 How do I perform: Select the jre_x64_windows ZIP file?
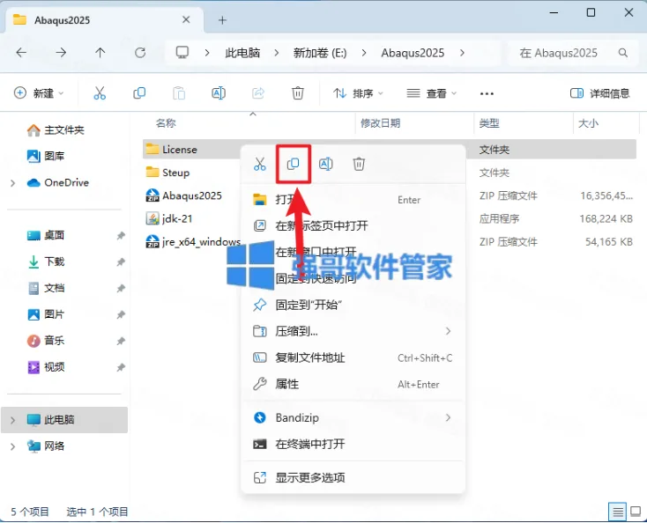[x=193, y=242]
